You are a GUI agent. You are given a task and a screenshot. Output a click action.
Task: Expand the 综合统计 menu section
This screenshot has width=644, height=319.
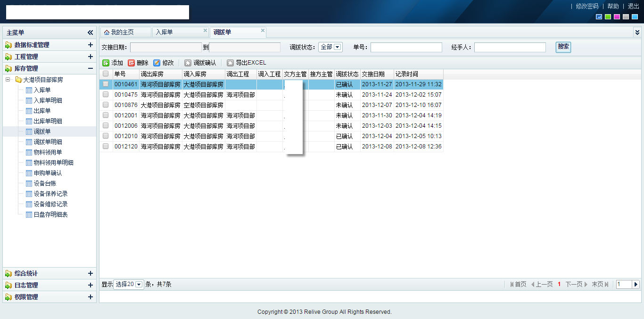(91, 273)
